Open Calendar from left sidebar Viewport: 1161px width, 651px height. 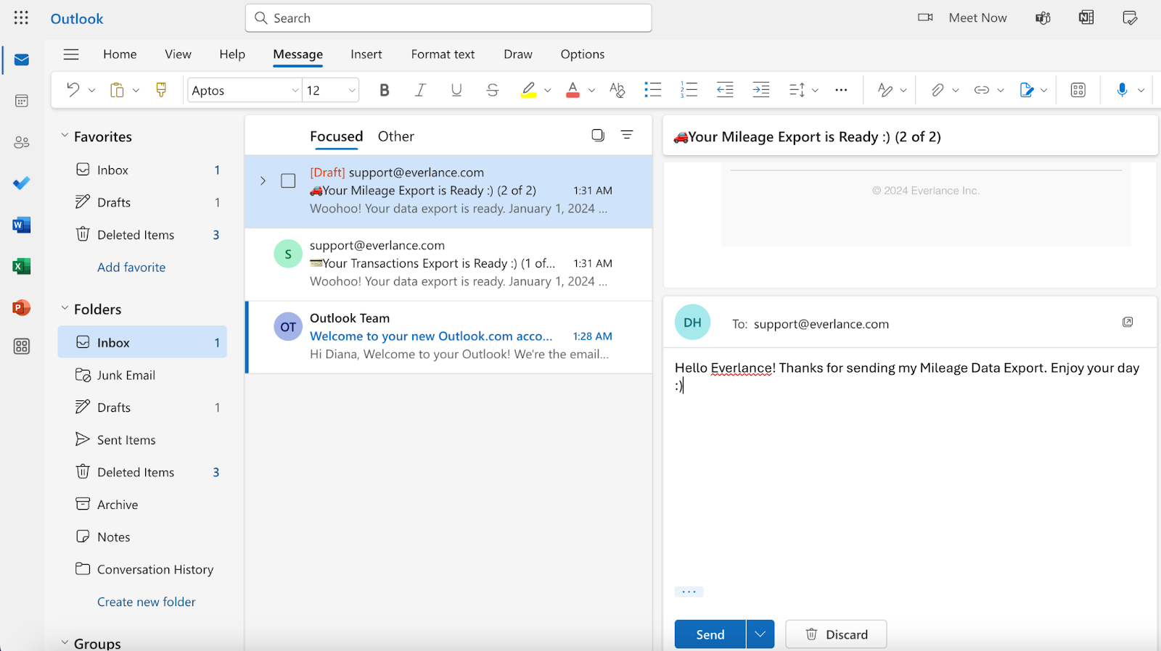pos(22,101)
